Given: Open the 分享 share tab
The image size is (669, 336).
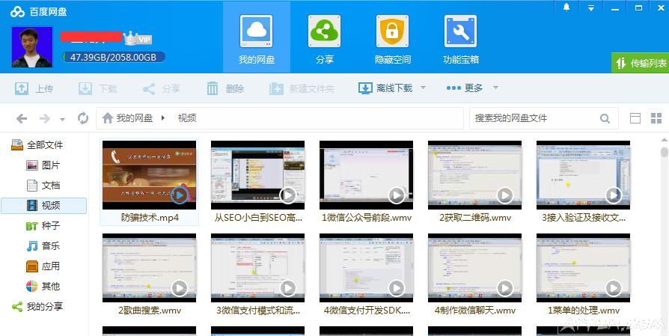Looking at the screenshot, I should click(x=324, y=37).
